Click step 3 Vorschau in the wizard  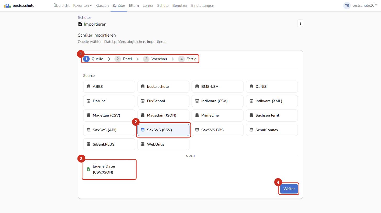[x=155, y=59]
